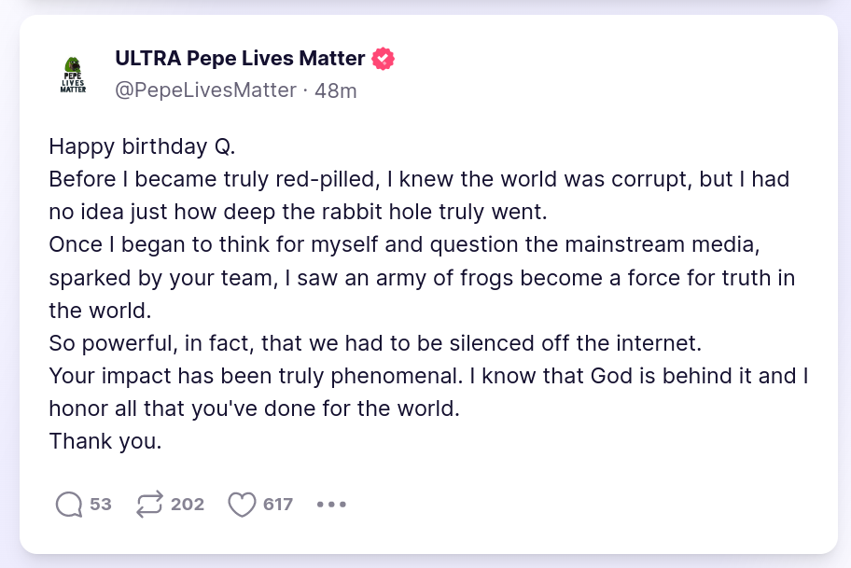The width and height of the screenshot is (851, 568).
Task: Click the red verified checkmark badge
Action: pyautogui.click(x=384, y=59)
